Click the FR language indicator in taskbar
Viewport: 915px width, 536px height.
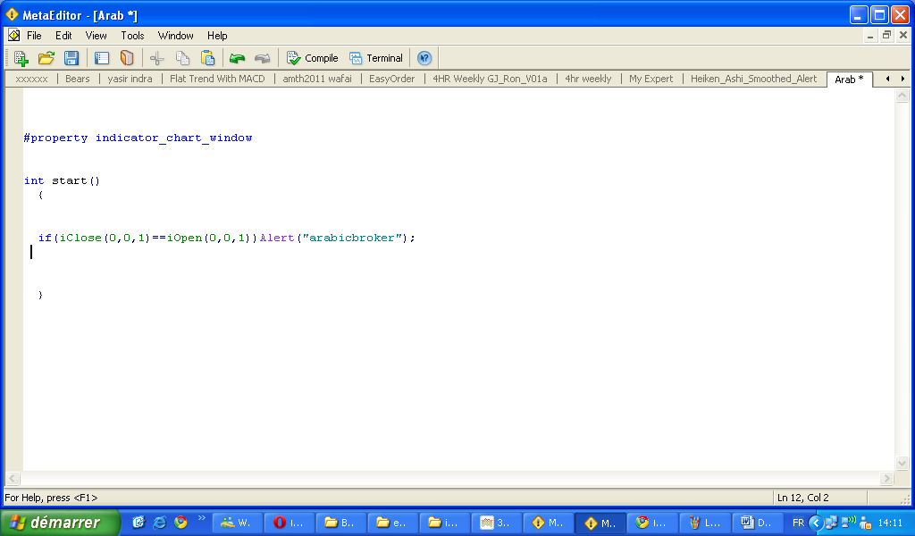tap(798, 523)
